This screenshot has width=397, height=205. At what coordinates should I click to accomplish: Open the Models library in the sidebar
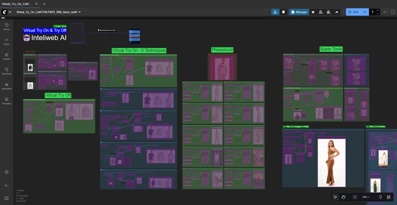pos(7,56)
